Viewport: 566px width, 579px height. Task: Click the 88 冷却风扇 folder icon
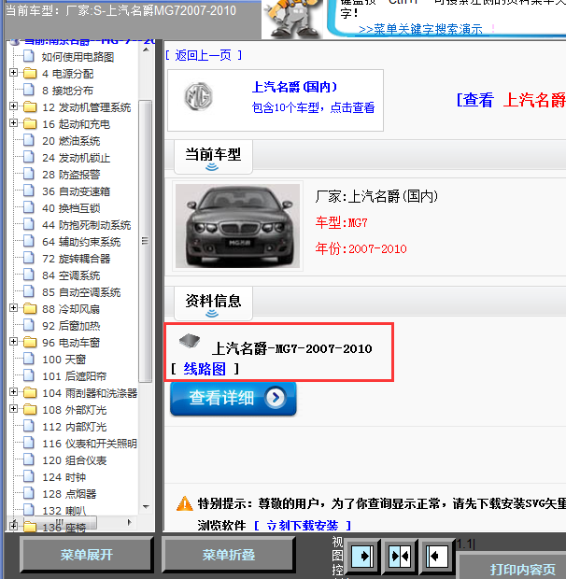click(x=30, y=308)
